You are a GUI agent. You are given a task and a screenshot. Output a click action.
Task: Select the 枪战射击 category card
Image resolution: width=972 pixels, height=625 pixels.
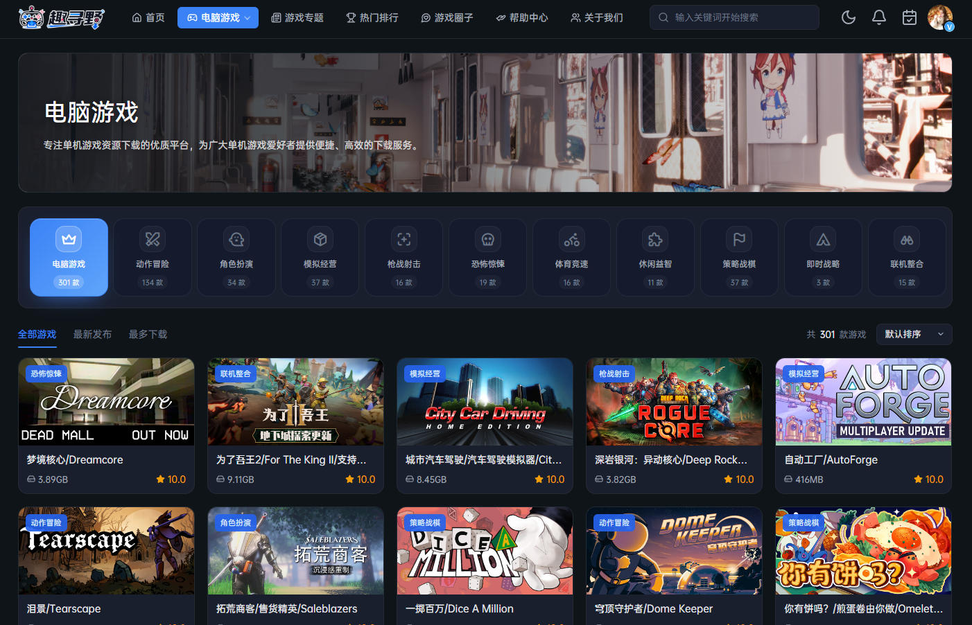click(404, 257)
